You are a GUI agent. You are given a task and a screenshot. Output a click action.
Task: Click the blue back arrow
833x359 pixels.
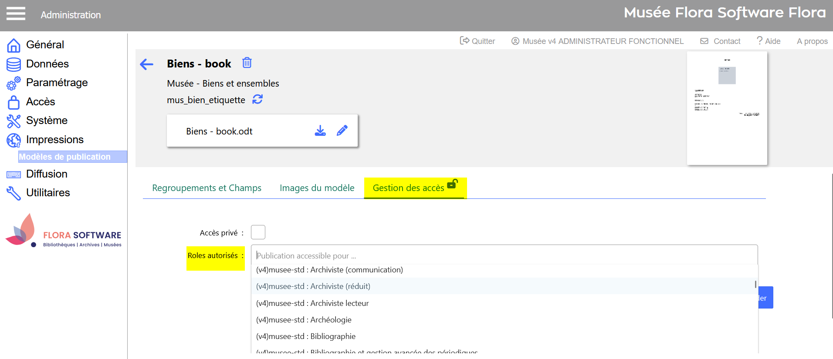tap(146, 64)
